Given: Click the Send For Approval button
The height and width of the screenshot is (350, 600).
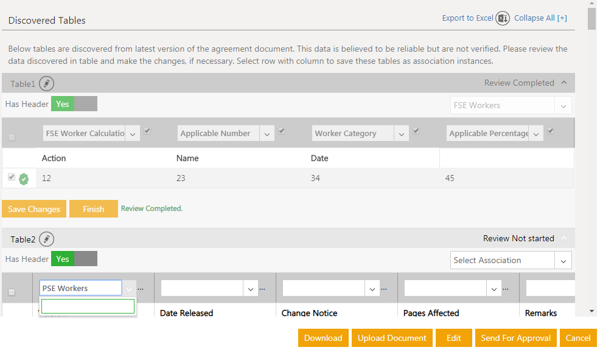Looking at the screenshot, I should click(x=515, y=338).
